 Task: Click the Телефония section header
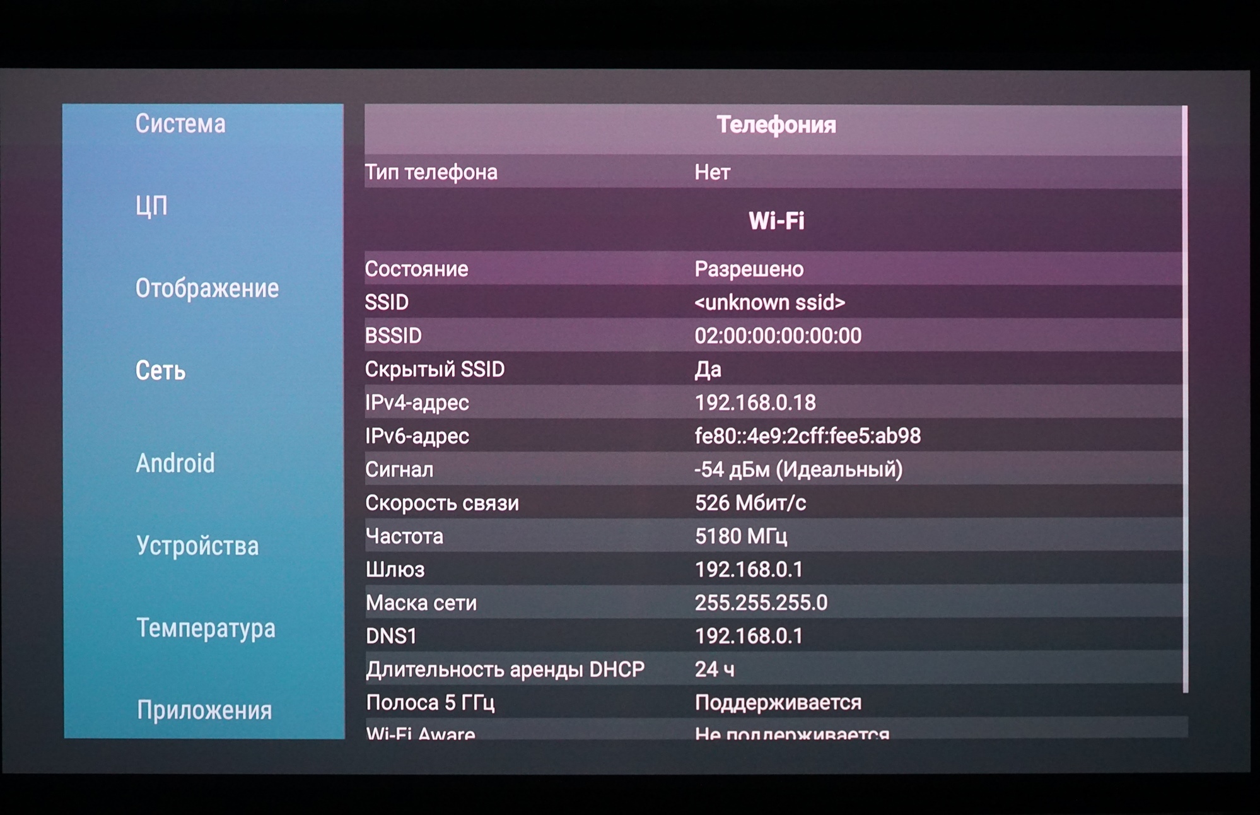(x=776, y=125)
